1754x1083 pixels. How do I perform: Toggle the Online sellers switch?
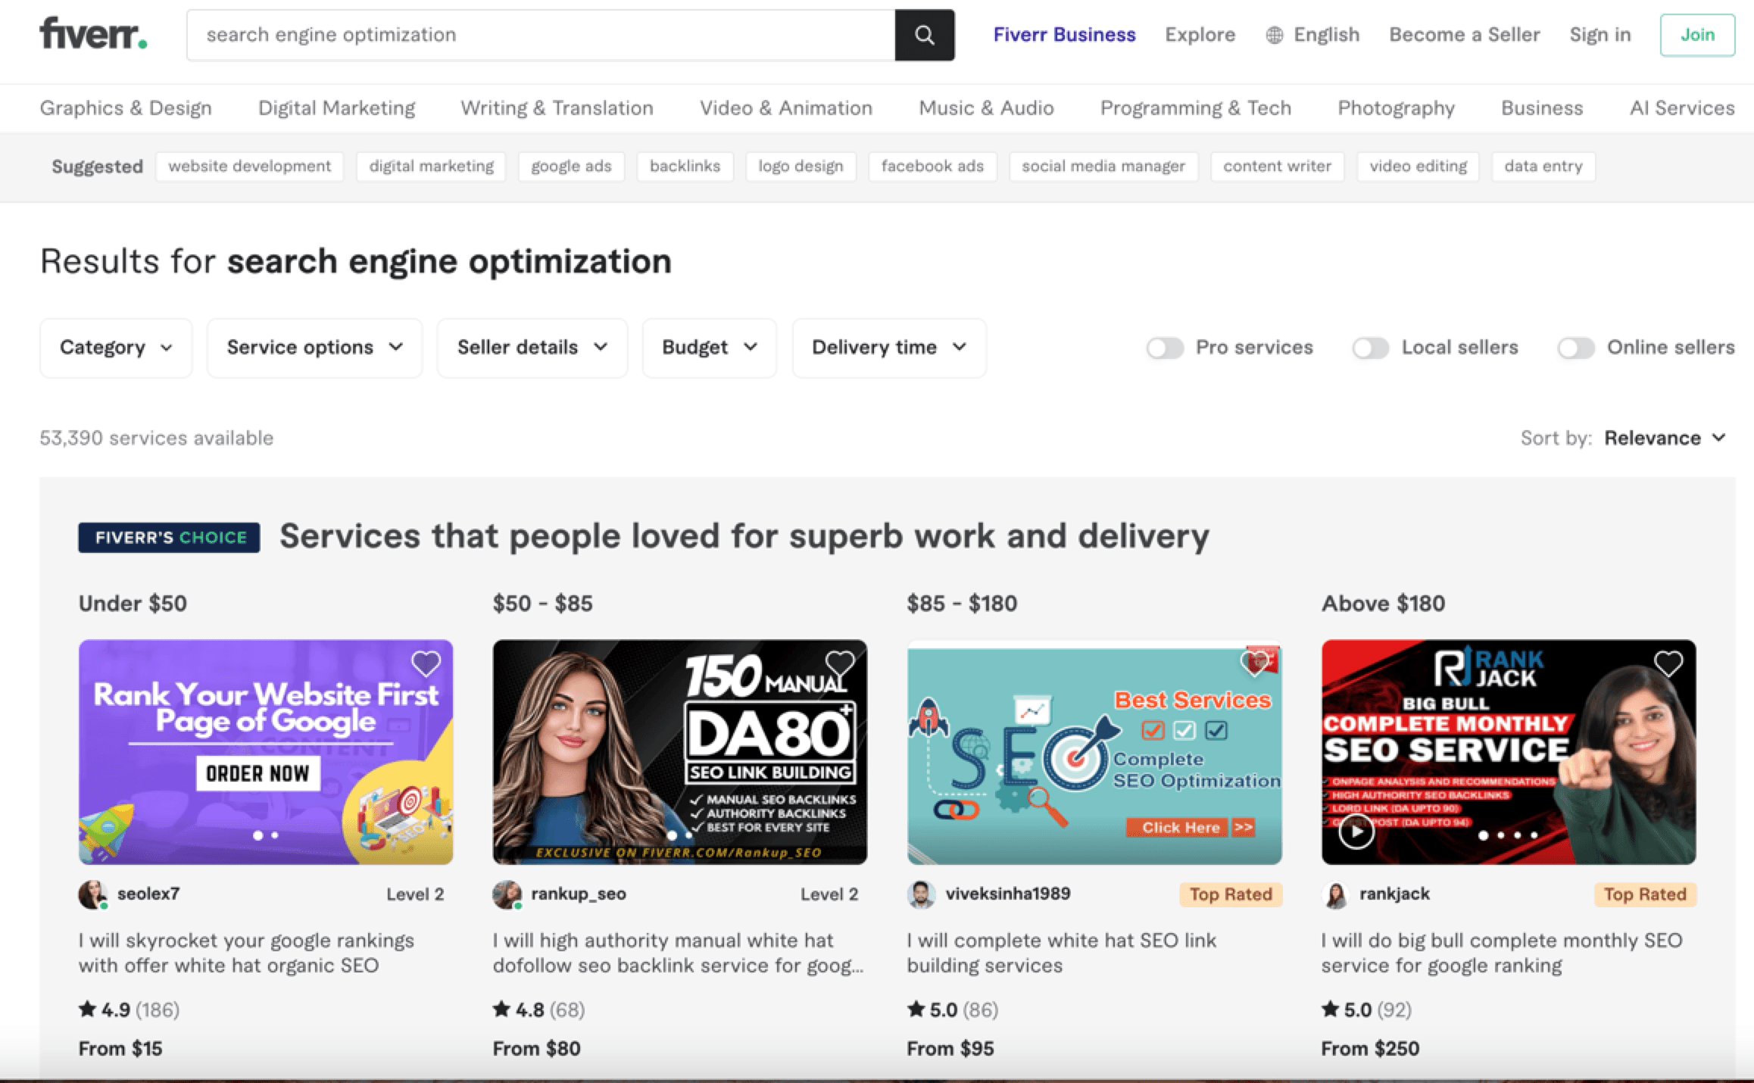pyautogui.click(x=1575, y=348)
